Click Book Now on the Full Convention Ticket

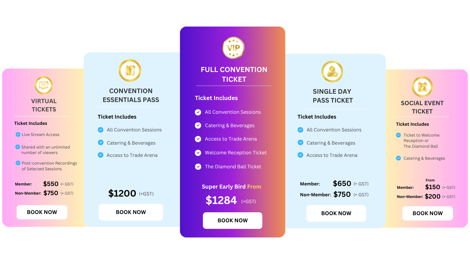pyautogui.click(x=232, y=220)
